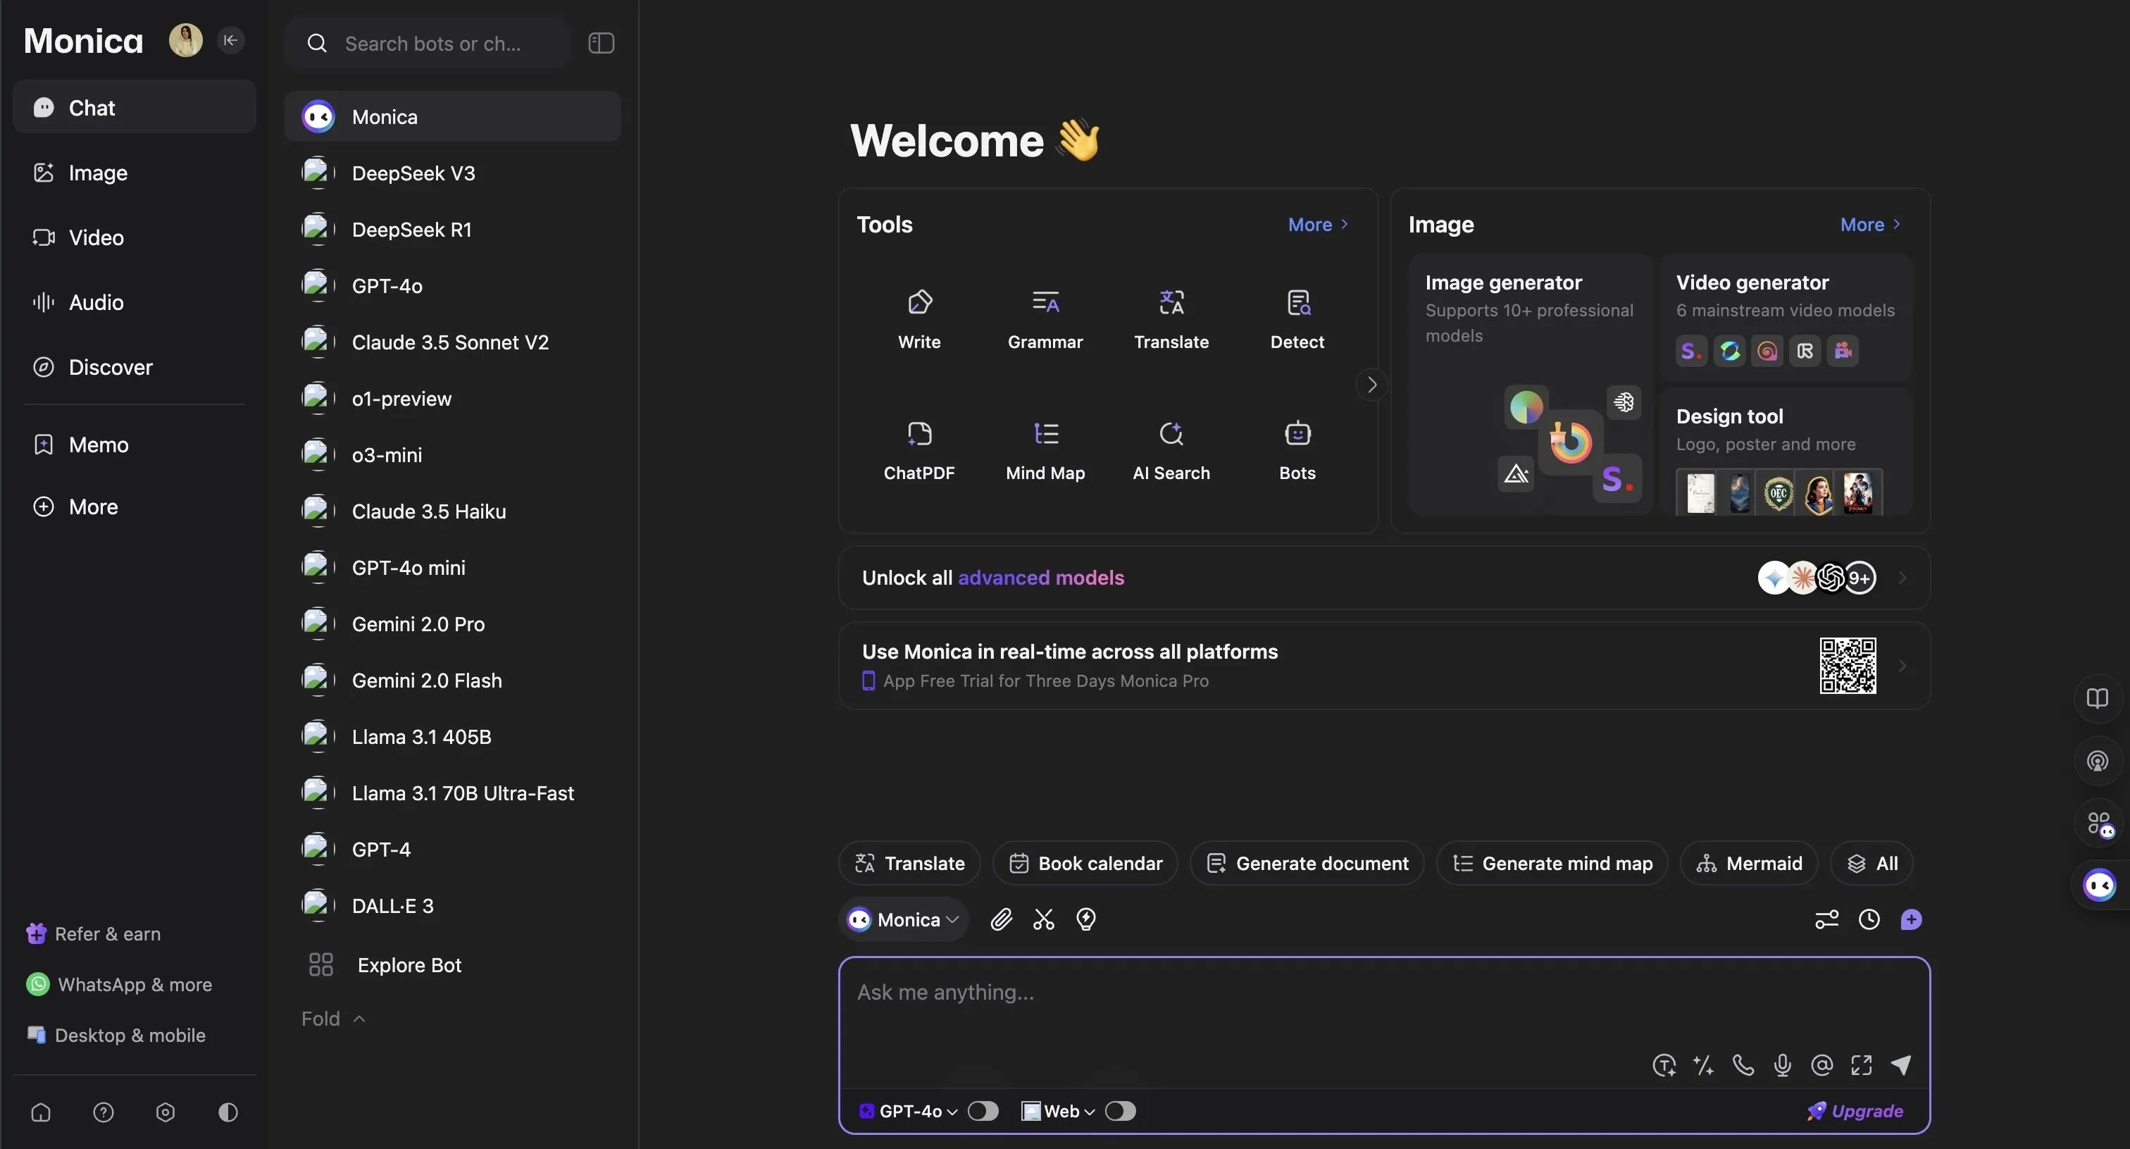Screen dimensions: 2130x1149
Task: Click the paperclip attach file icon
Action: pyautogui.click(x=1002, y=920)
